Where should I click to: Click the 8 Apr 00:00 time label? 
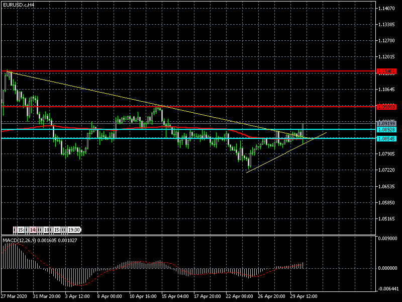[x=110, y=296]
